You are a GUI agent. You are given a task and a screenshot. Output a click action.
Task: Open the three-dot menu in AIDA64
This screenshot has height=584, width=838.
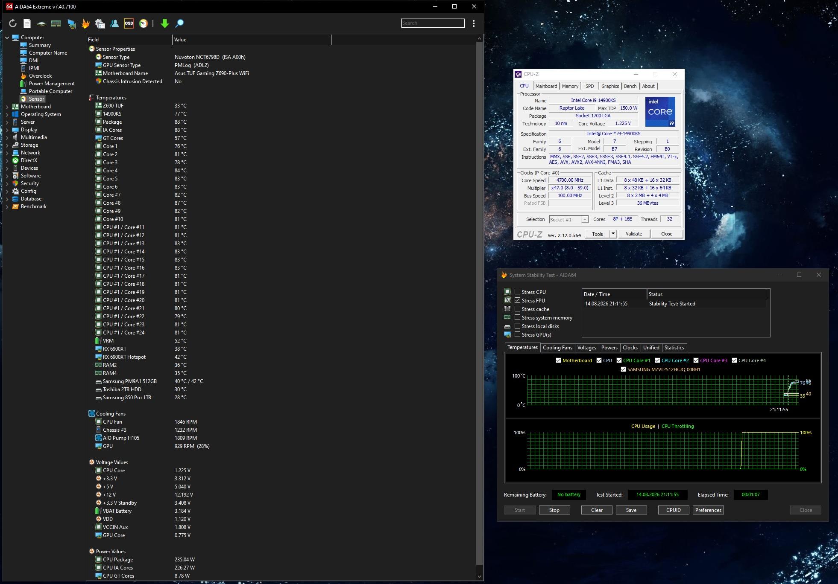(x=473, y=23)
